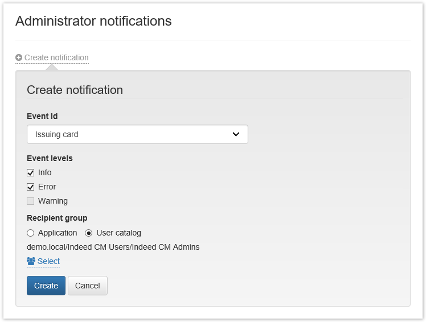Click the Indeed CM Admins group path text
426x322 pixels.
pos(113,247)
